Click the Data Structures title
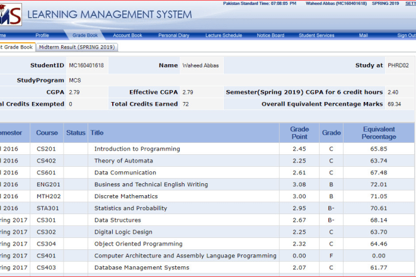Image resolution: width=416 pixels, height=277 pixels. [x=118, y=220]
